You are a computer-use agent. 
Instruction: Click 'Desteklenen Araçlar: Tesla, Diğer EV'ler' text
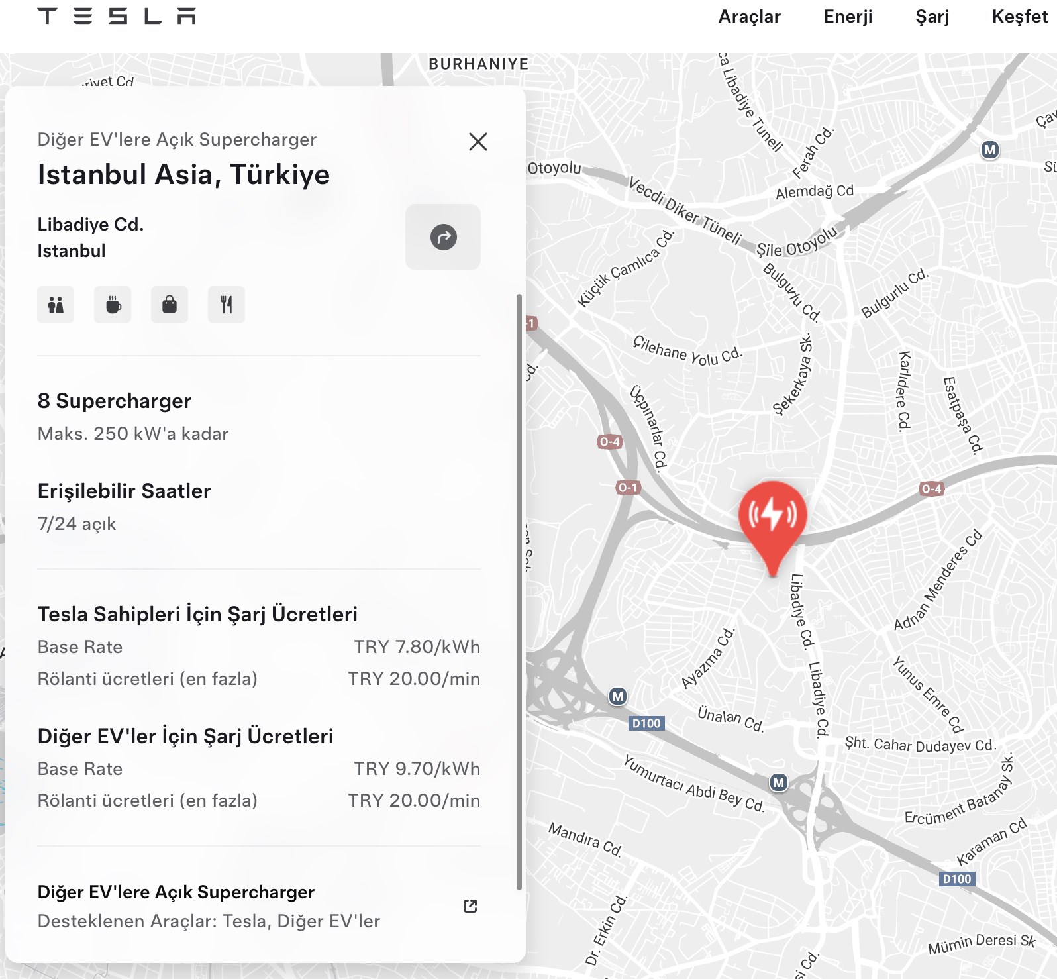pyautogui.click(x=209, y=921)
